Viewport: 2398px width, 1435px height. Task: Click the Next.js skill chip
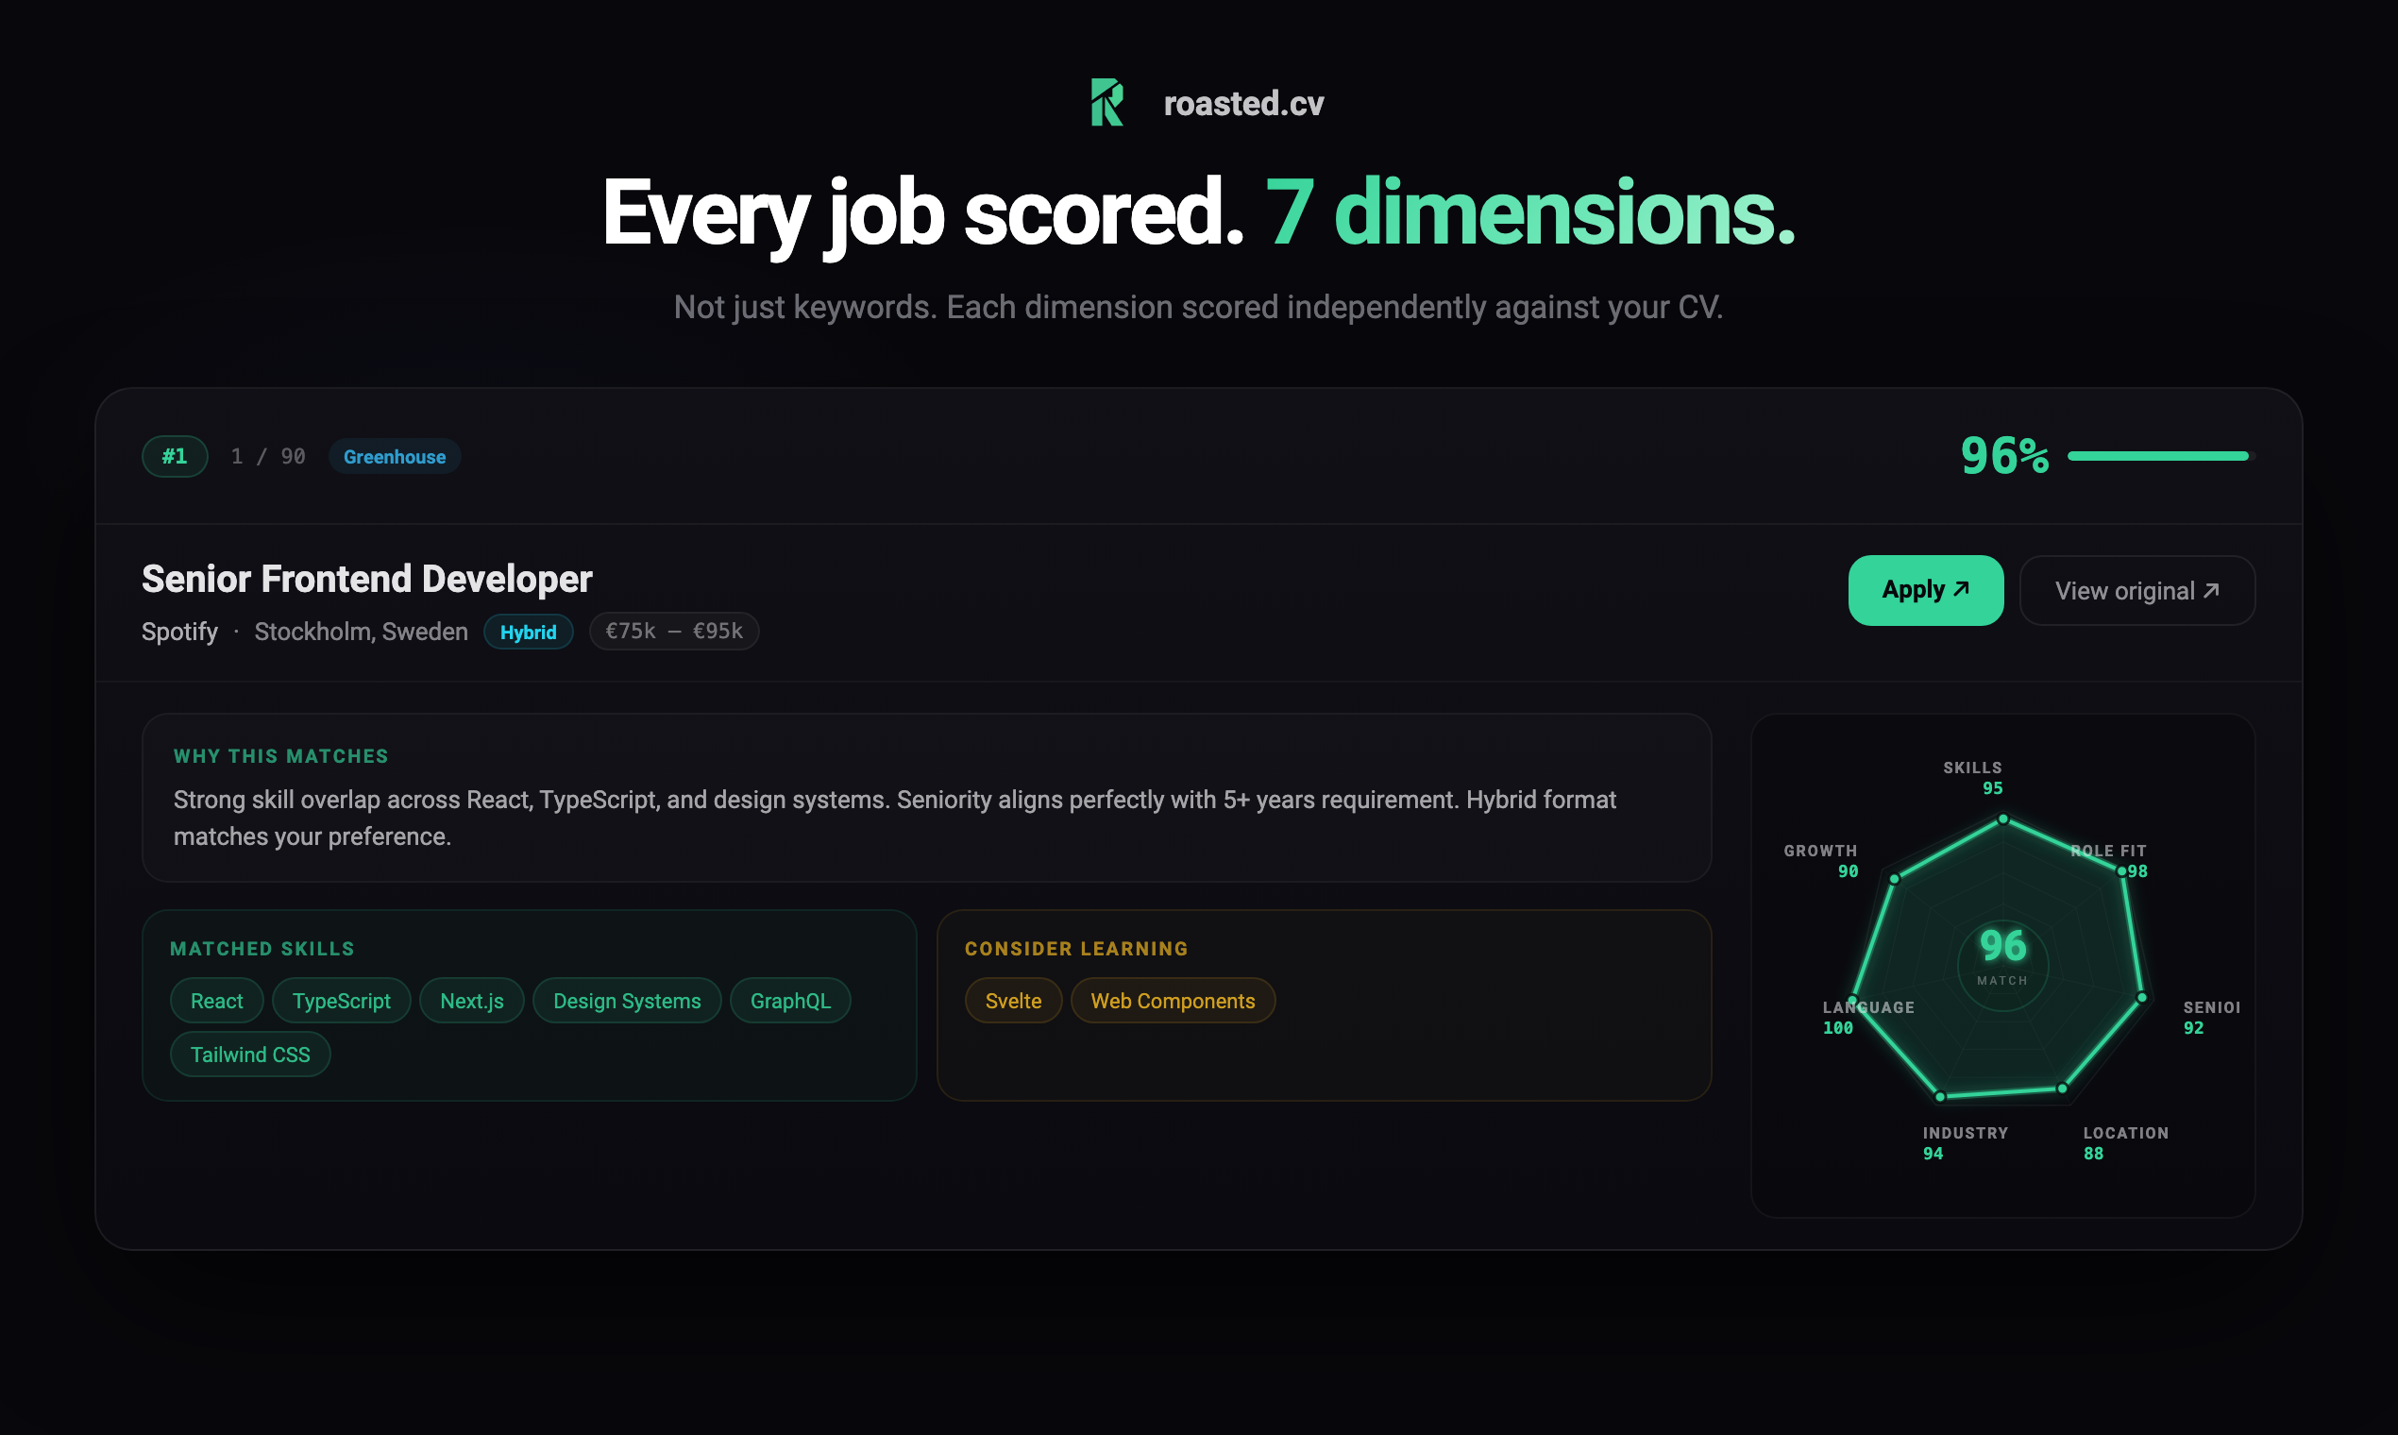click(x=471, y=1001)
